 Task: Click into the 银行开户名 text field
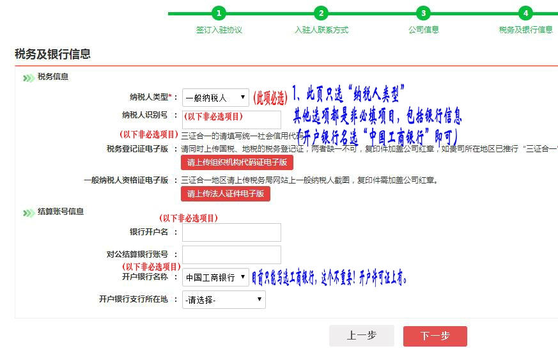pos(231,233)
